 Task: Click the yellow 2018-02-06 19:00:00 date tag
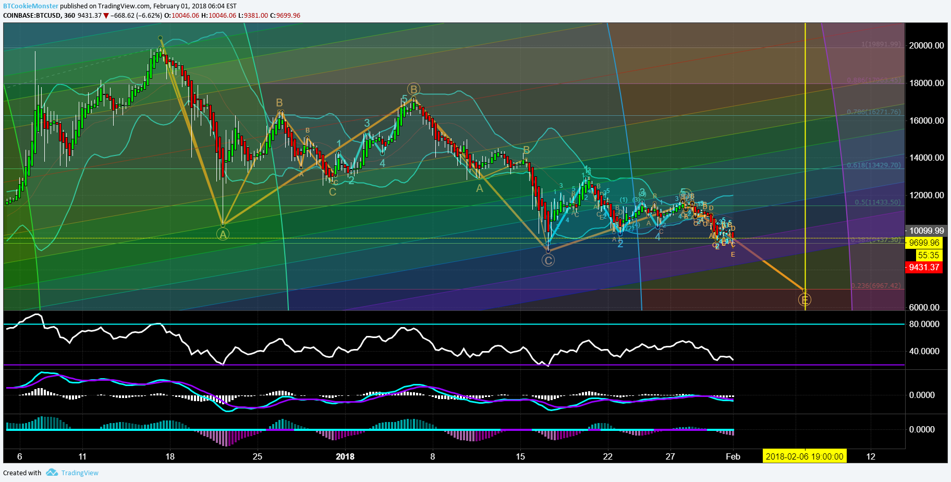pyautogui.click(x=804, y=456)
